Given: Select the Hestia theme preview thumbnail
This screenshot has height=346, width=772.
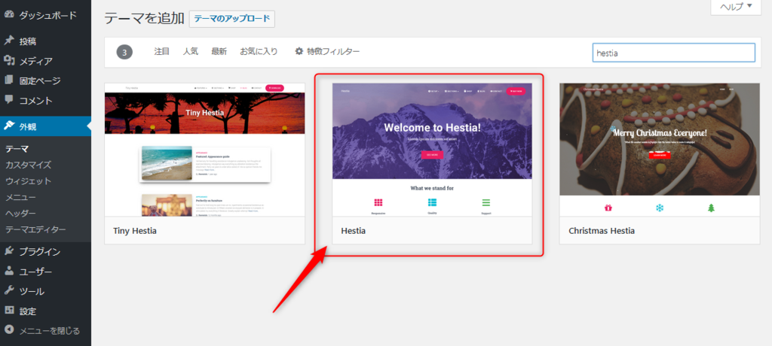Looking at the screenshot, I should point(432,150).
